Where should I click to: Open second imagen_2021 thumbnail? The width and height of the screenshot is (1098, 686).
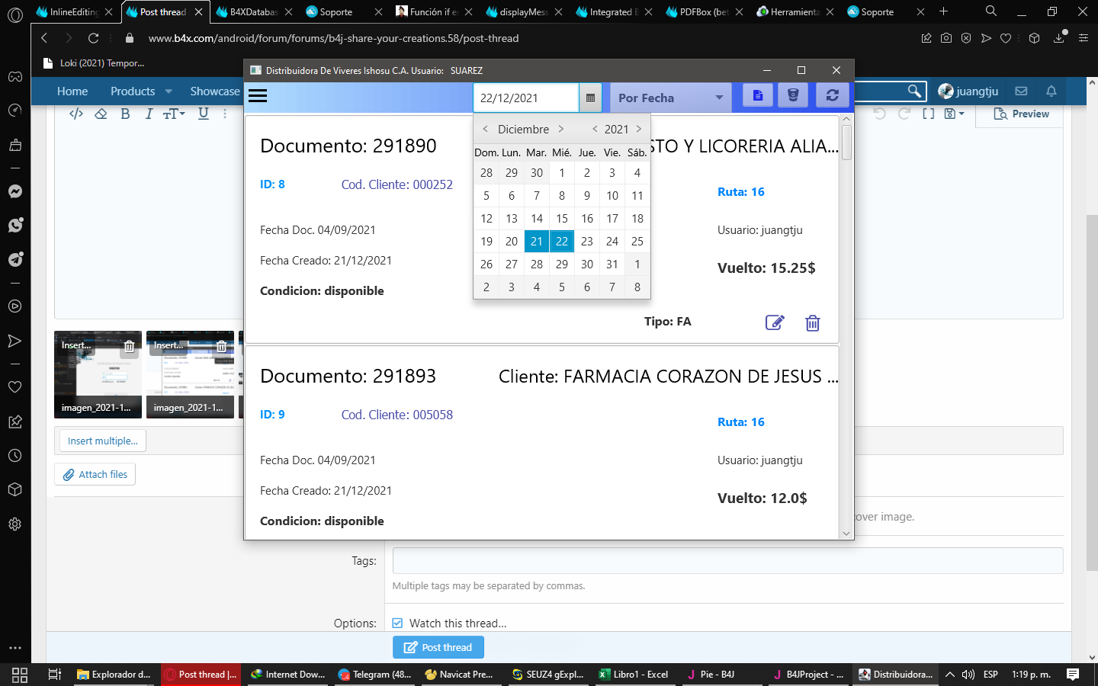[190, 374]
